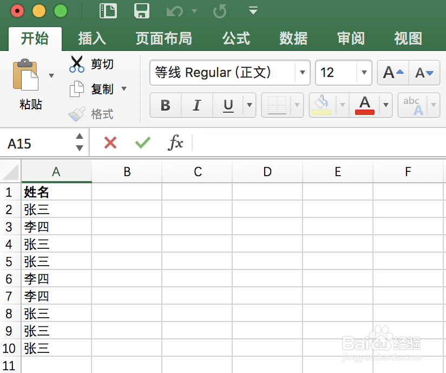Open the fx insert function icon
Screen dimensions: 446x373
(x=176, y=143)
